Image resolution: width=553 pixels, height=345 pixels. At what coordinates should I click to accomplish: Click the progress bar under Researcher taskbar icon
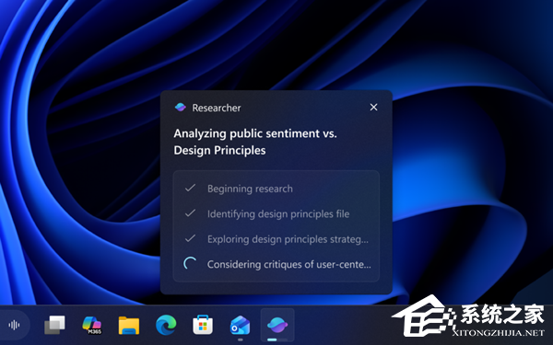pos(277,339)
